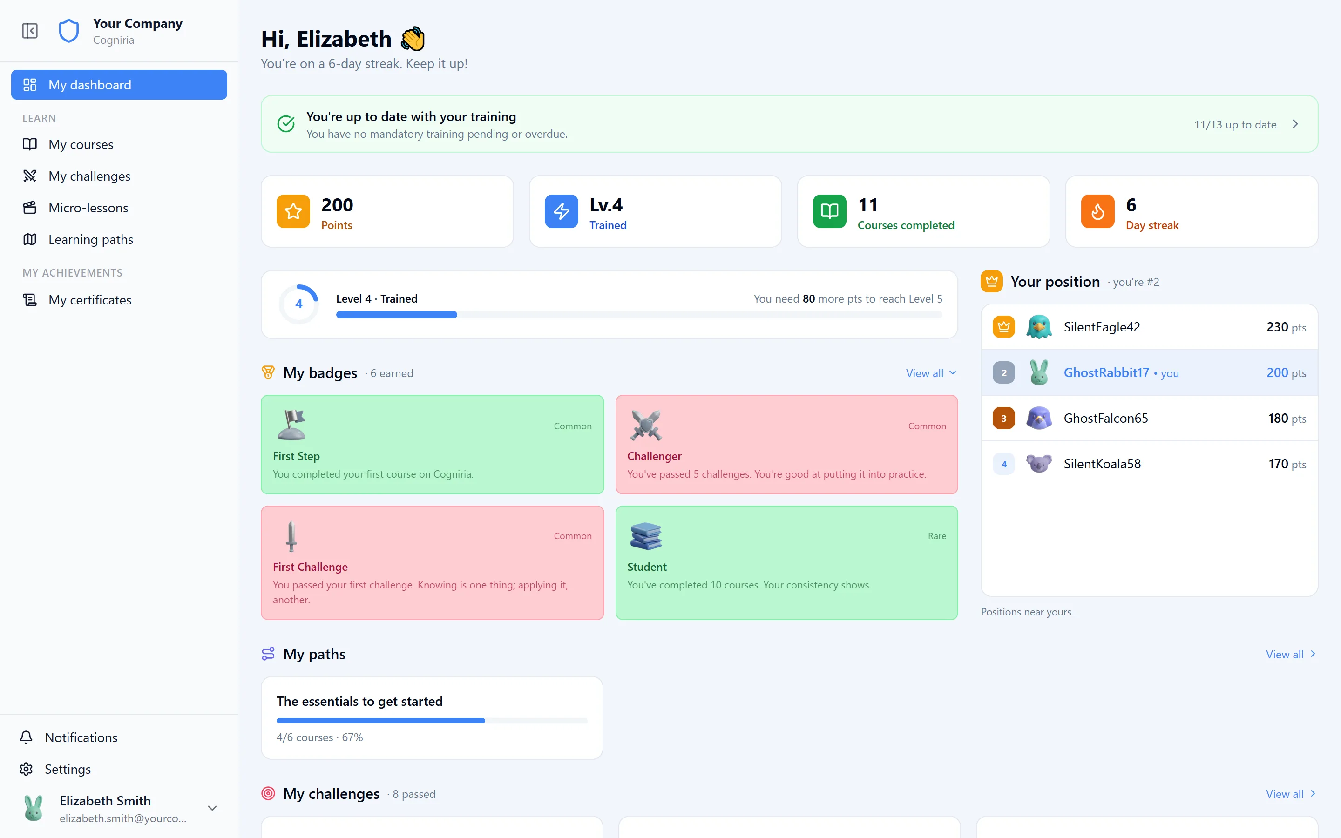Click the First Step flag badge icon
Viewport: 1341px width, 838px height.
(291, 425)
